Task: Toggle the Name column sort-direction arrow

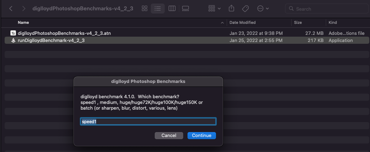Action: point(222,23)
